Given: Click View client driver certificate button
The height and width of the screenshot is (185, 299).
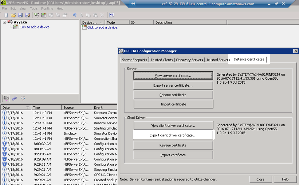Looking at the screenshot, I should click(173, 126).
